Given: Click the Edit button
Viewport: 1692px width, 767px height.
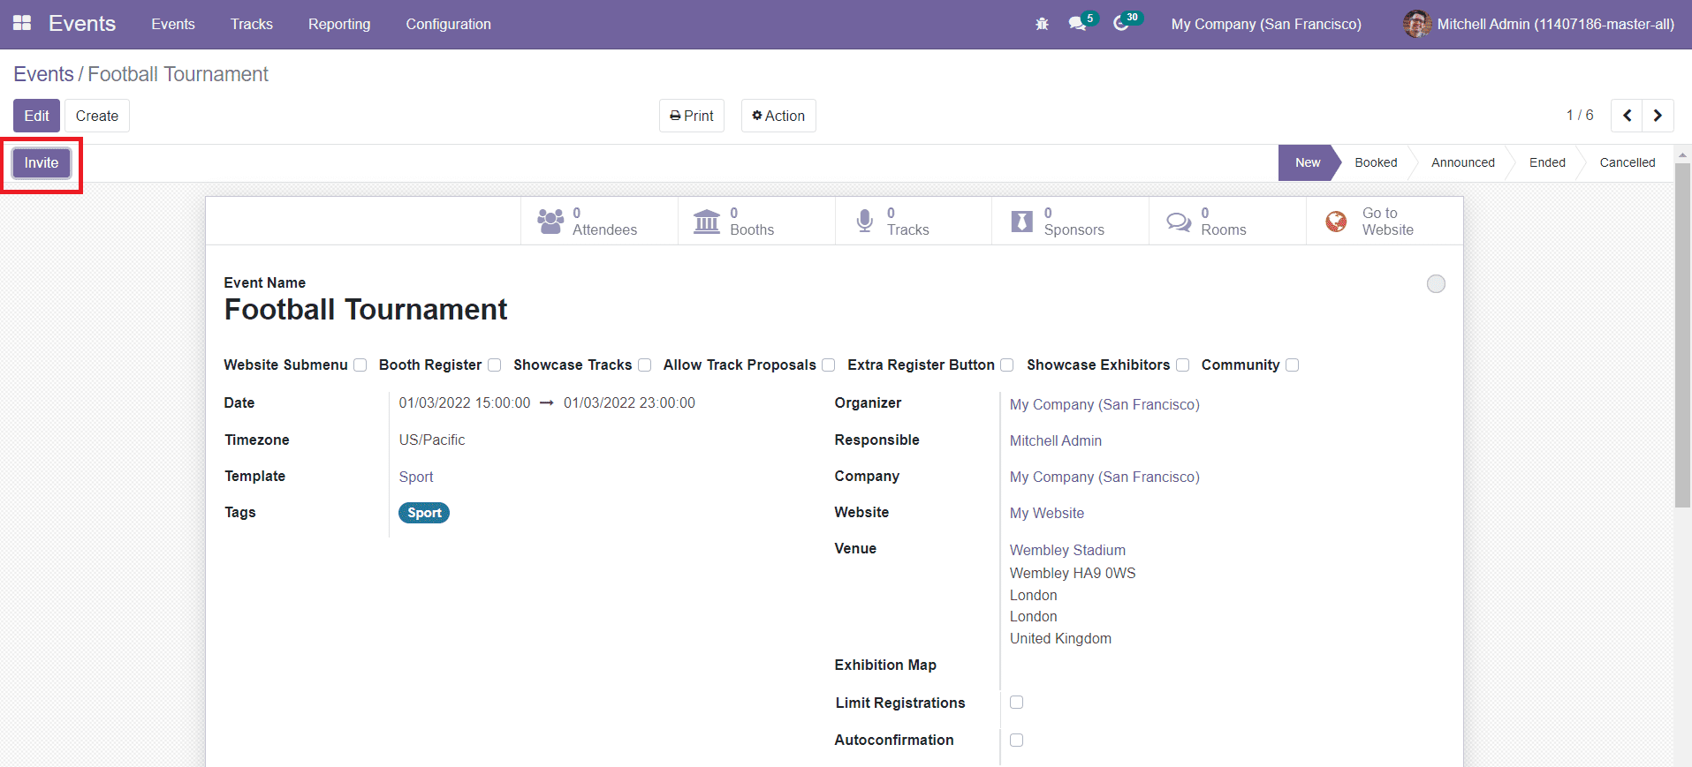Looking at the screenshot, I should (36, 116).
